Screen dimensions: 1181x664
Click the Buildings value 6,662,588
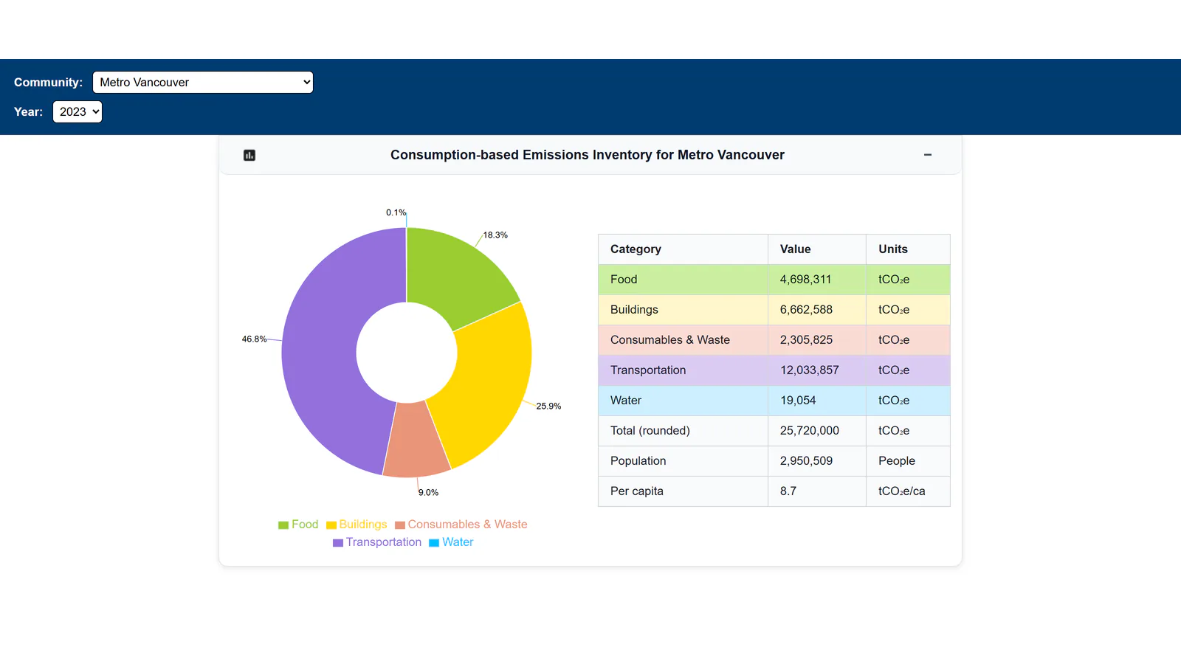pos(817,310)
